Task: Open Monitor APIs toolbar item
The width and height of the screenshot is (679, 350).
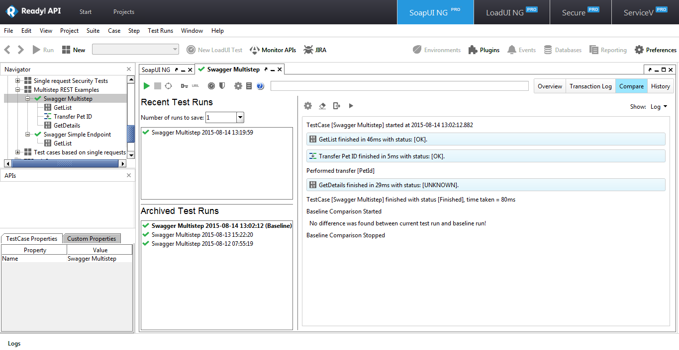Action: pos(273,50)
